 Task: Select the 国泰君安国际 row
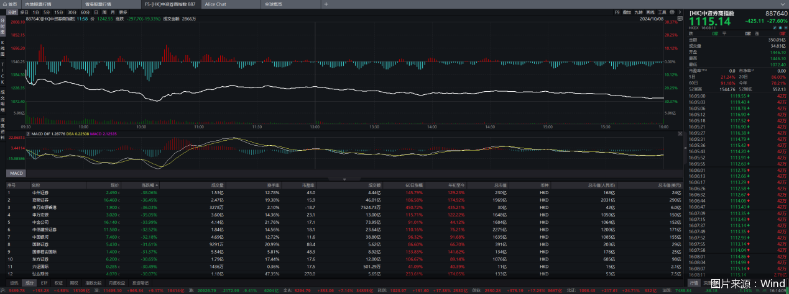pyautogui.click(x=344, y=251)
